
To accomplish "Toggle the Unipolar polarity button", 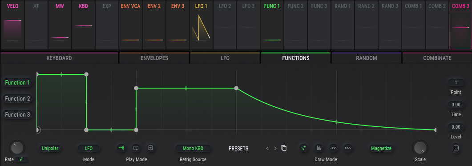I will [50, 148].
